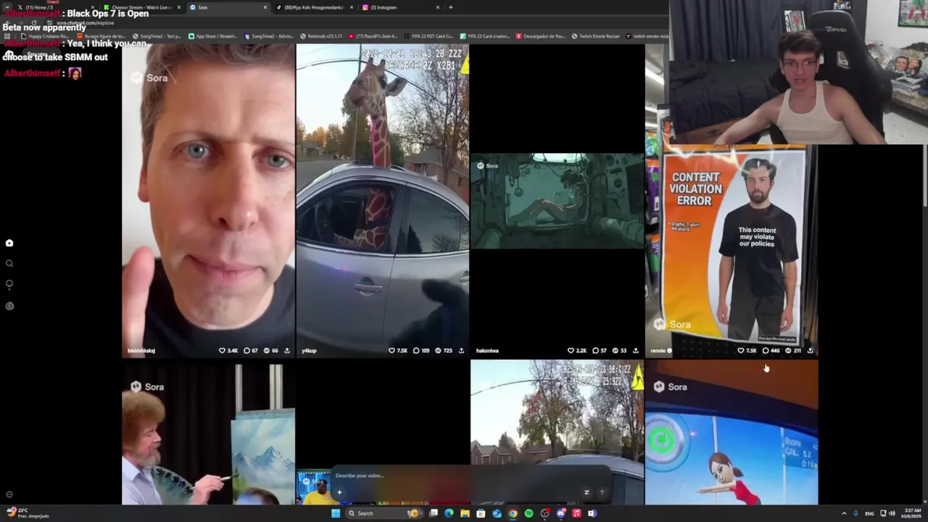The width and height of the screenshot is (928, 522).
Task: Open comments on bisbishsksj video (67)
Action: (246, 351)
